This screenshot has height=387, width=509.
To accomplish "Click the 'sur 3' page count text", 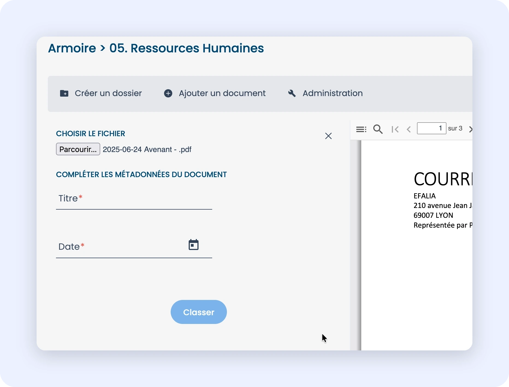I will (x=455, y=129).
